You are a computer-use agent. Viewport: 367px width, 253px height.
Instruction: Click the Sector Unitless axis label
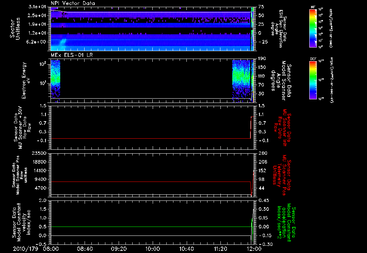15,29
